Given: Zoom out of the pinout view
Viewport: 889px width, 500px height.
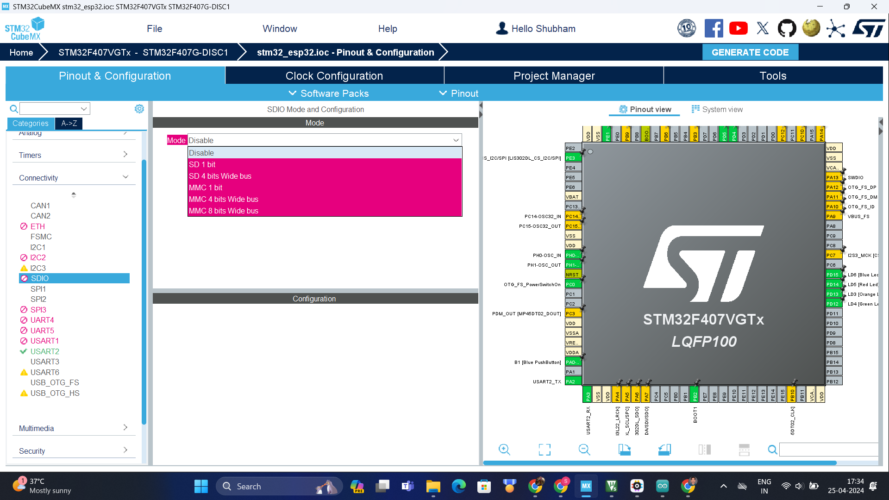Looking at the screenshot, I should point(584,449).
